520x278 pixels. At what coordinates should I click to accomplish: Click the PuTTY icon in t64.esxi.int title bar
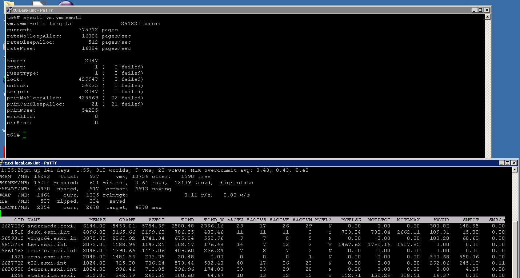9,10
